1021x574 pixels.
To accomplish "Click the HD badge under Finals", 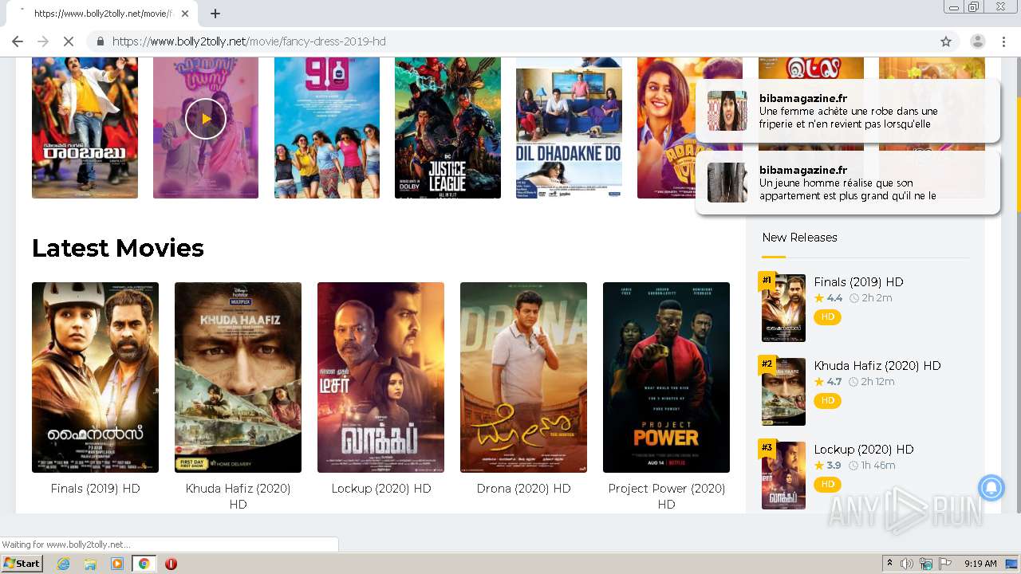I will pos(827,316).
